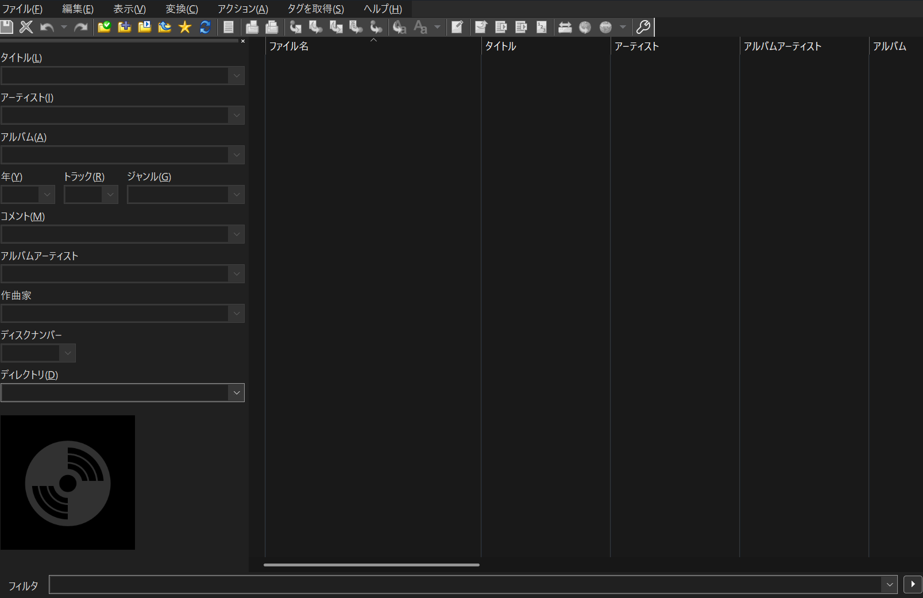
Task: Click the Save tag floppy disk icon
Action: [6, 27]
